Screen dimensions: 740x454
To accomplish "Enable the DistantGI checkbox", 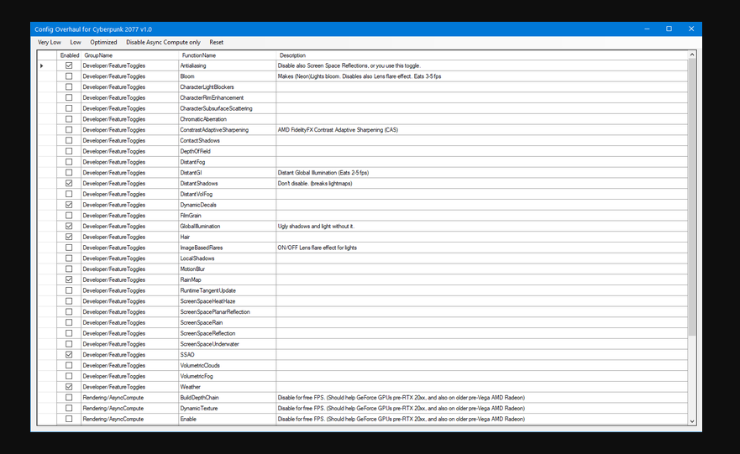I will pyautogui.click(x=69, y=173).
